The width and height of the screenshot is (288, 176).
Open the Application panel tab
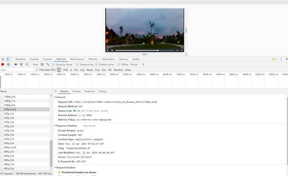coord(108,59)
